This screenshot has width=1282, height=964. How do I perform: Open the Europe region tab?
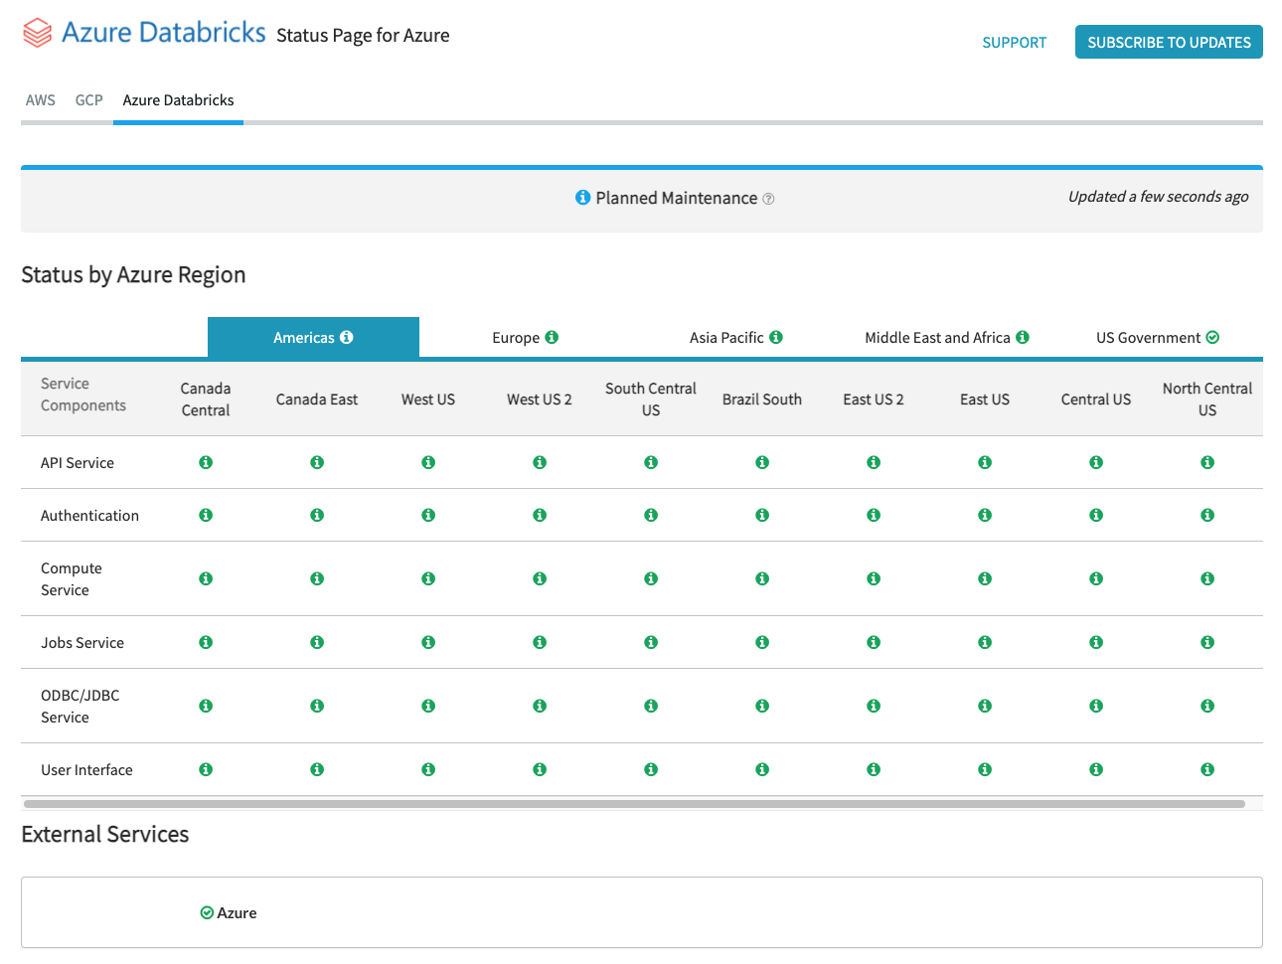coord(526,338)
